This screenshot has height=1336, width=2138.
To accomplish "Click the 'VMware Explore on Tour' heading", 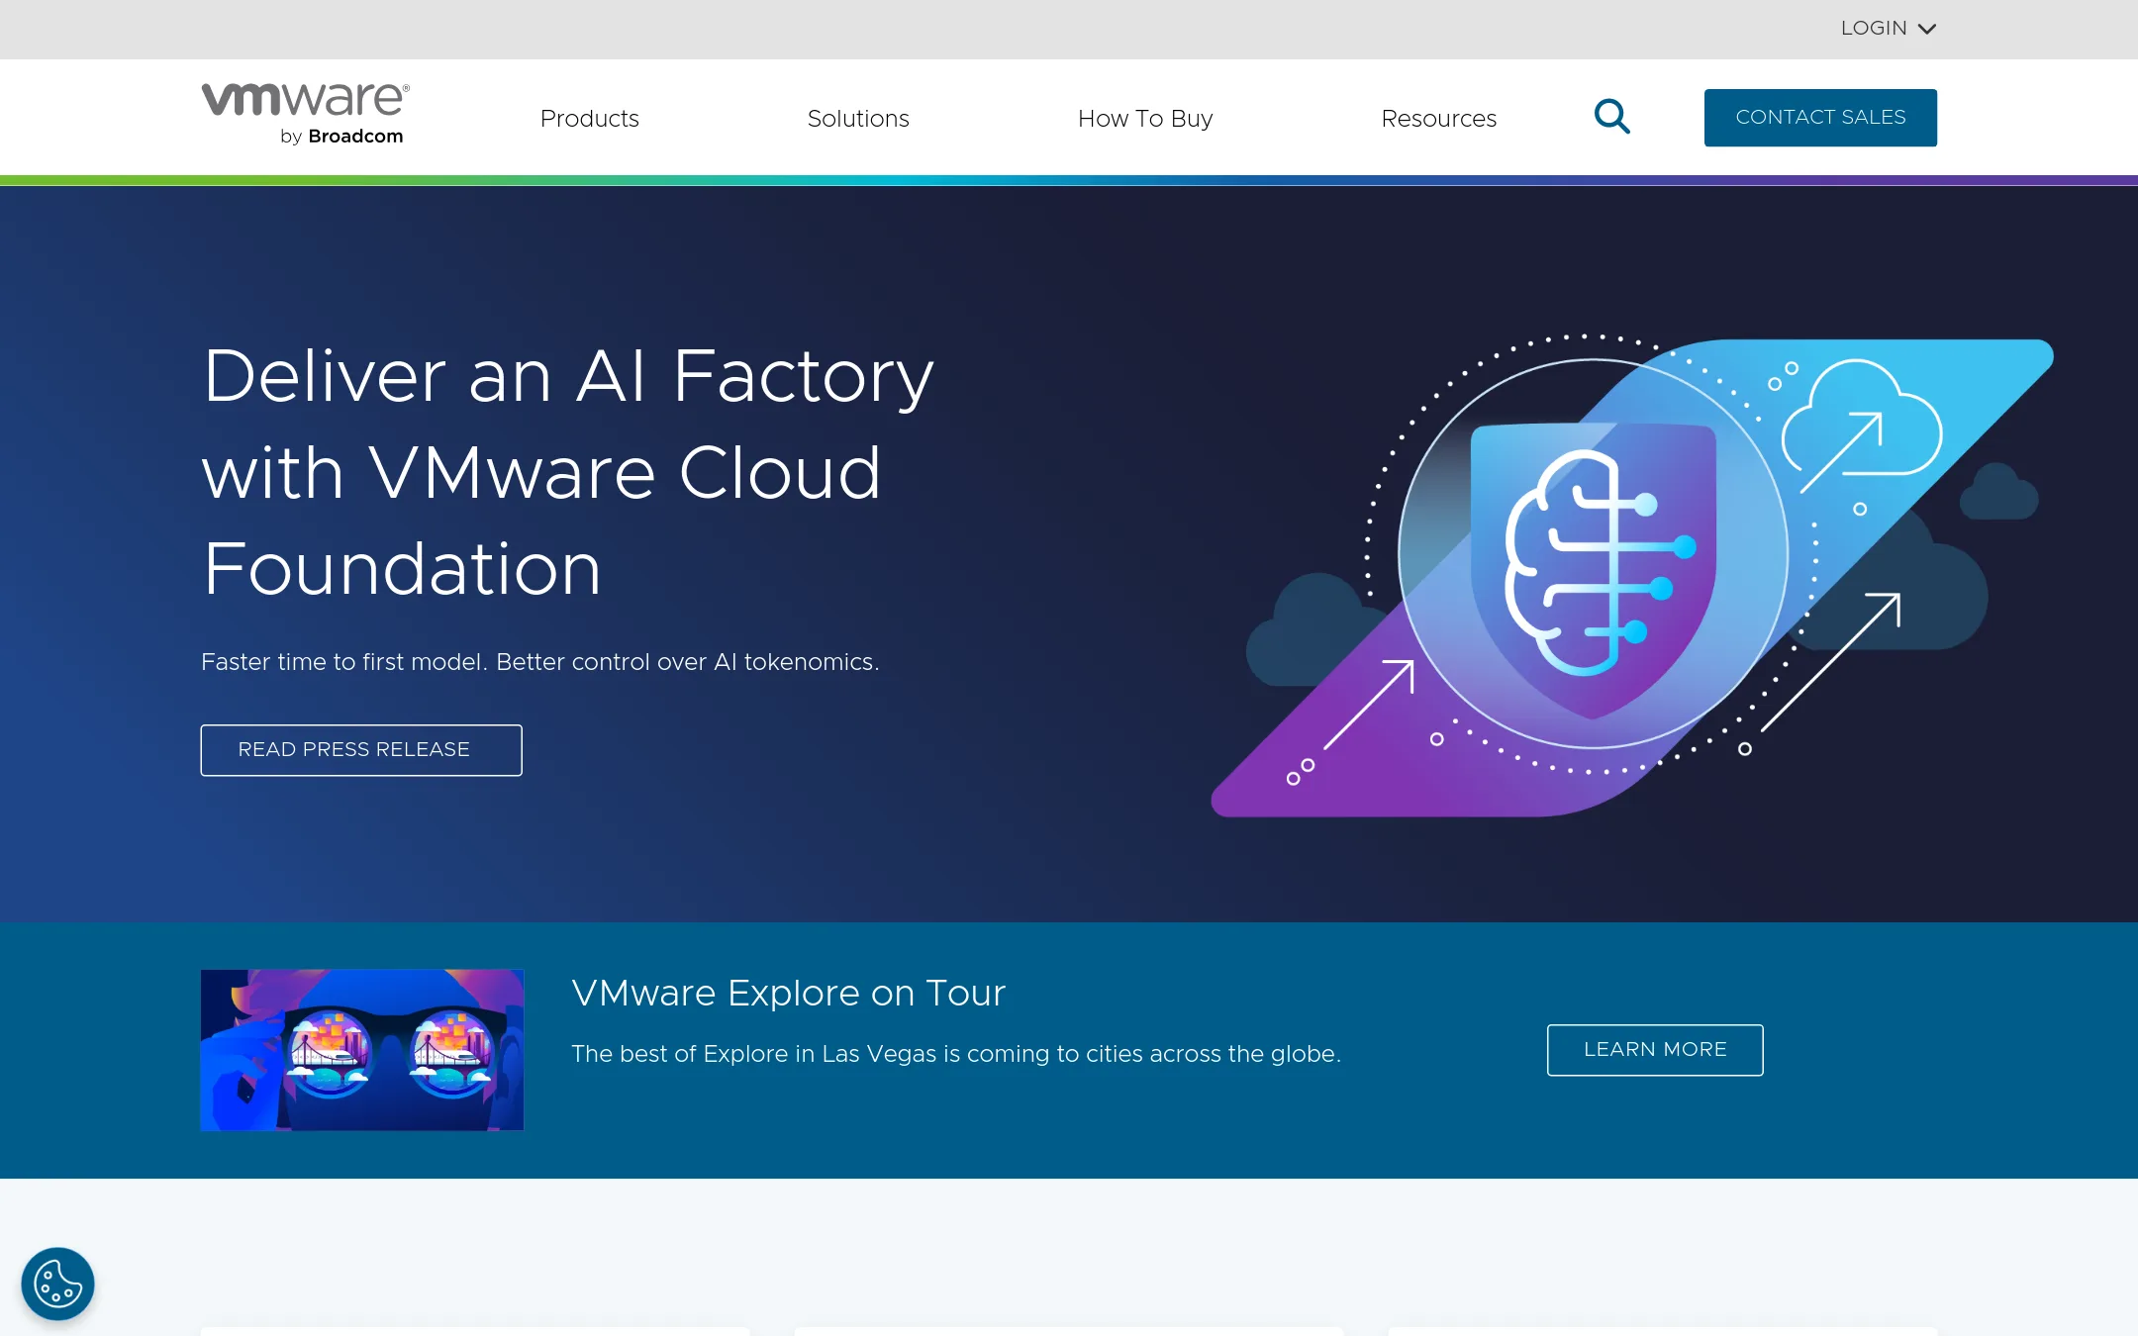I will 788,993.
